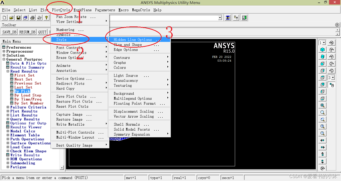Select the isometric view cube icon
The width and height of the screenshot is (341, 181).
tap(323, 50)
